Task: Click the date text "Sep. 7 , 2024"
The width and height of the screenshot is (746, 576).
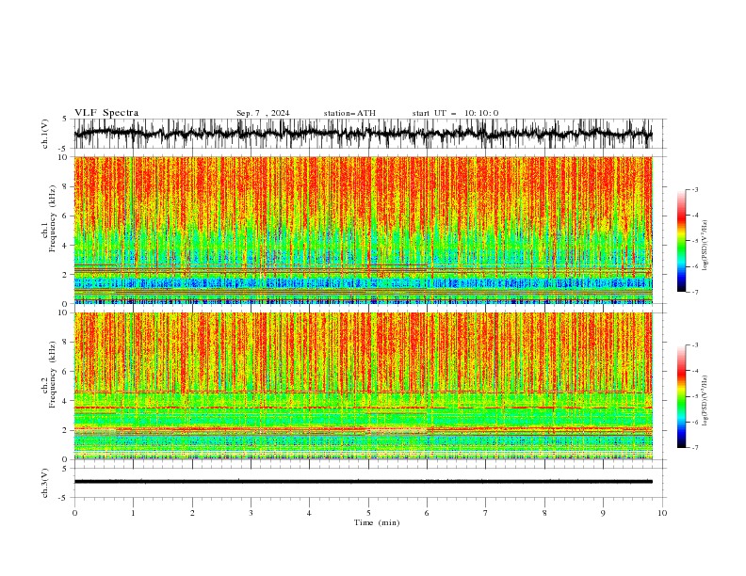Action: tap(263, 113)
